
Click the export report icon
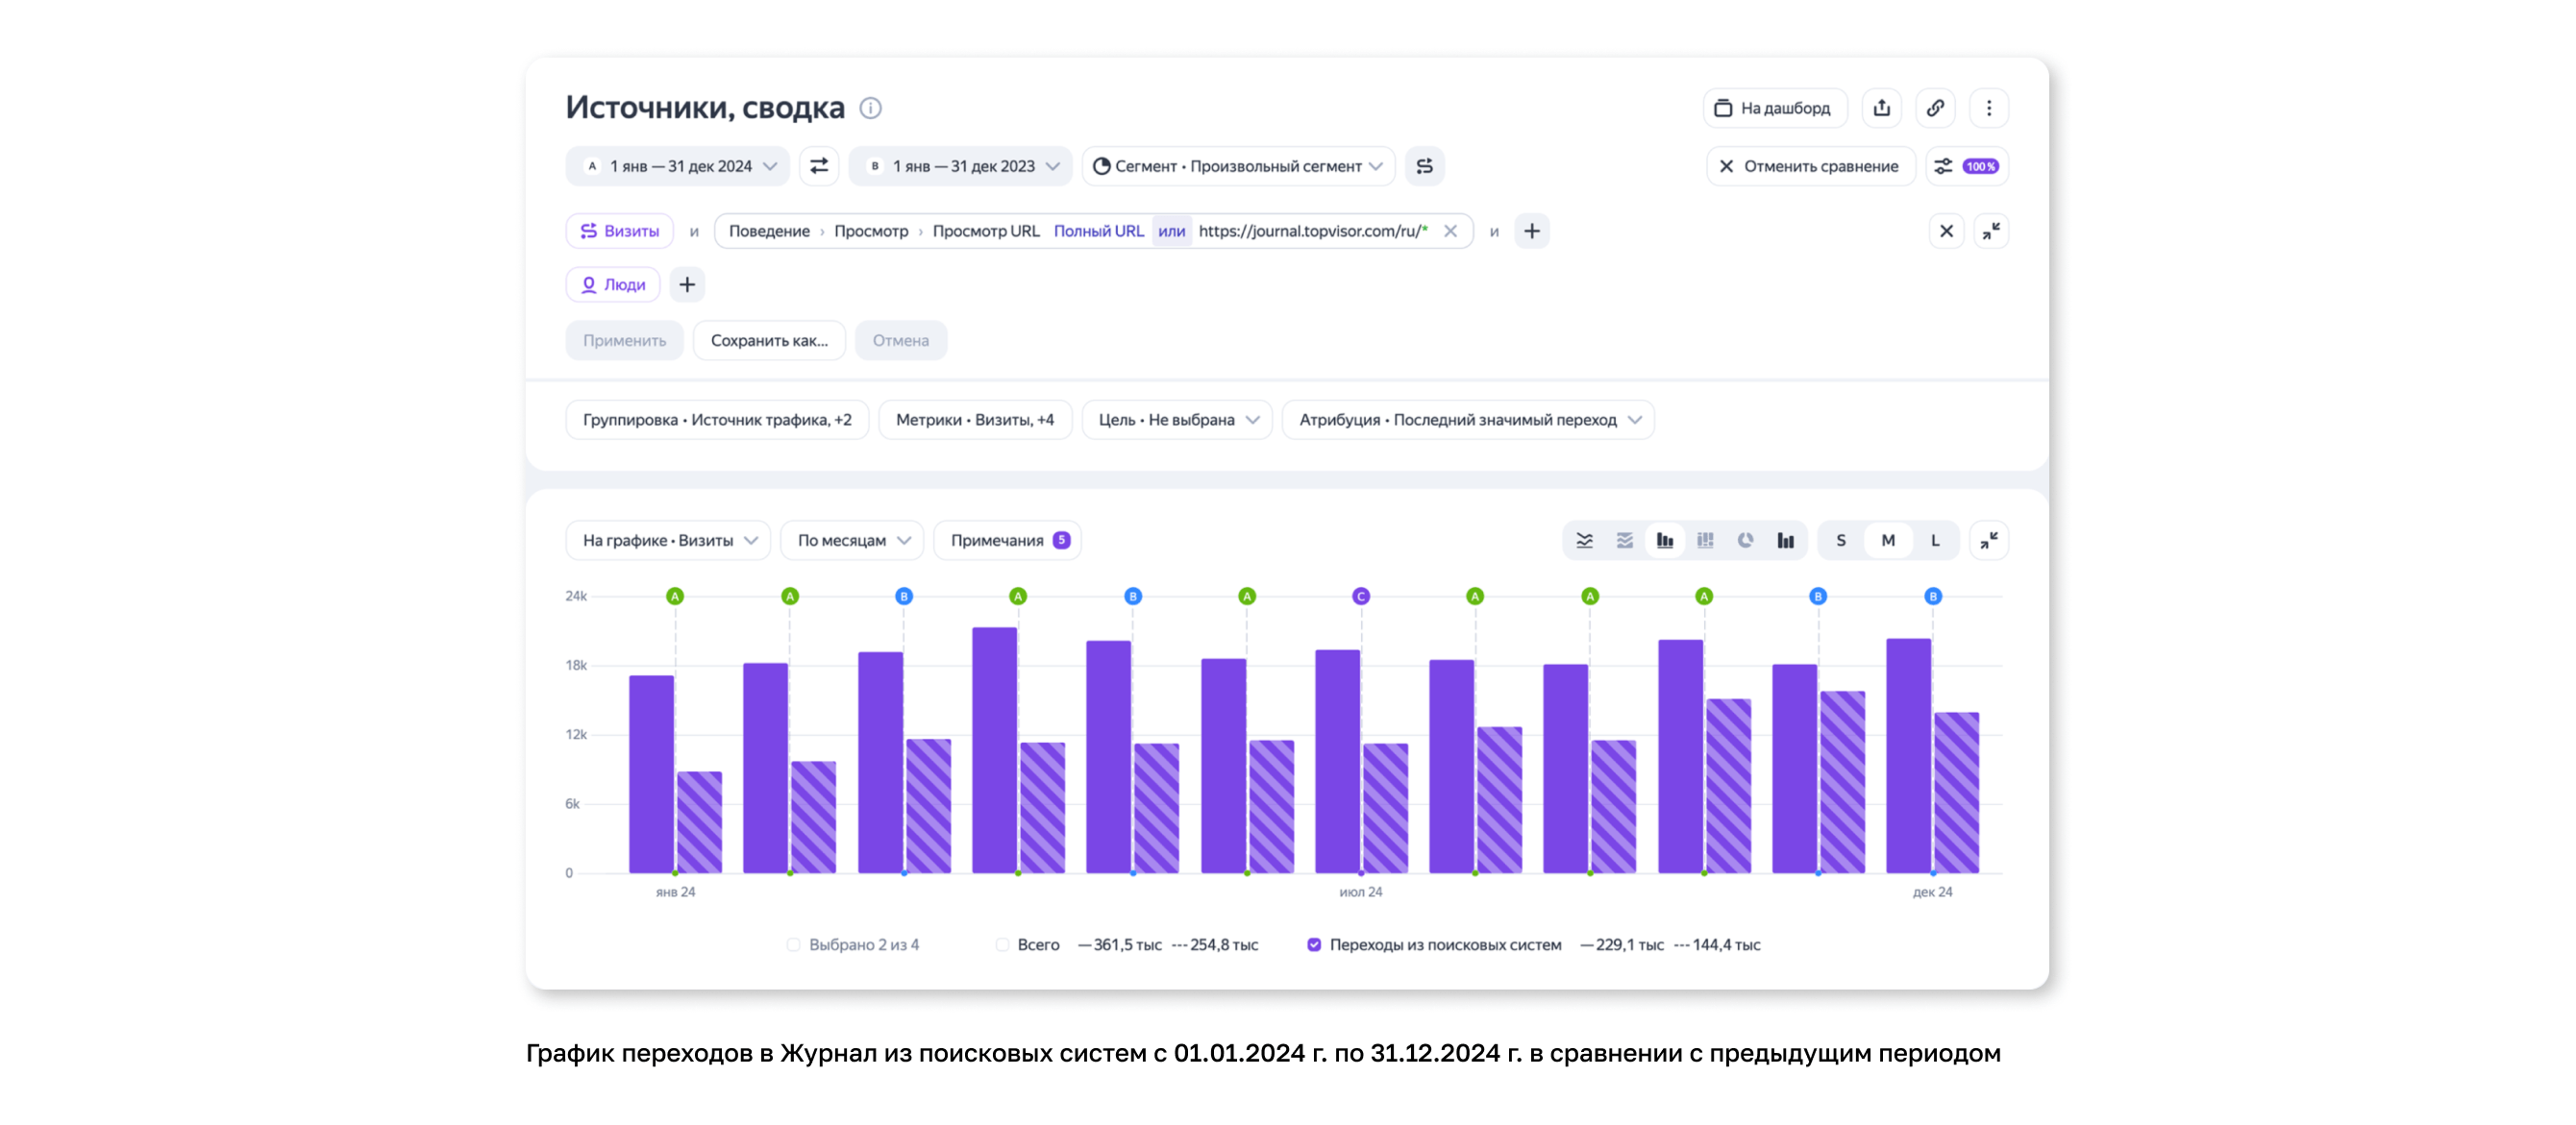[1882, 108]
